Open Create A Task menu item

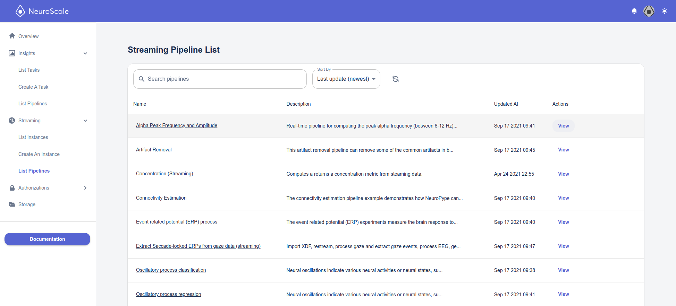point(33,87)
